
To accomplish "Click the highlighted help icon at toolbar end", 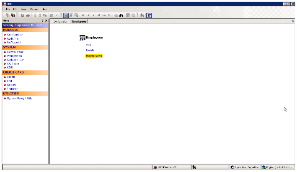I will point(149,15).
